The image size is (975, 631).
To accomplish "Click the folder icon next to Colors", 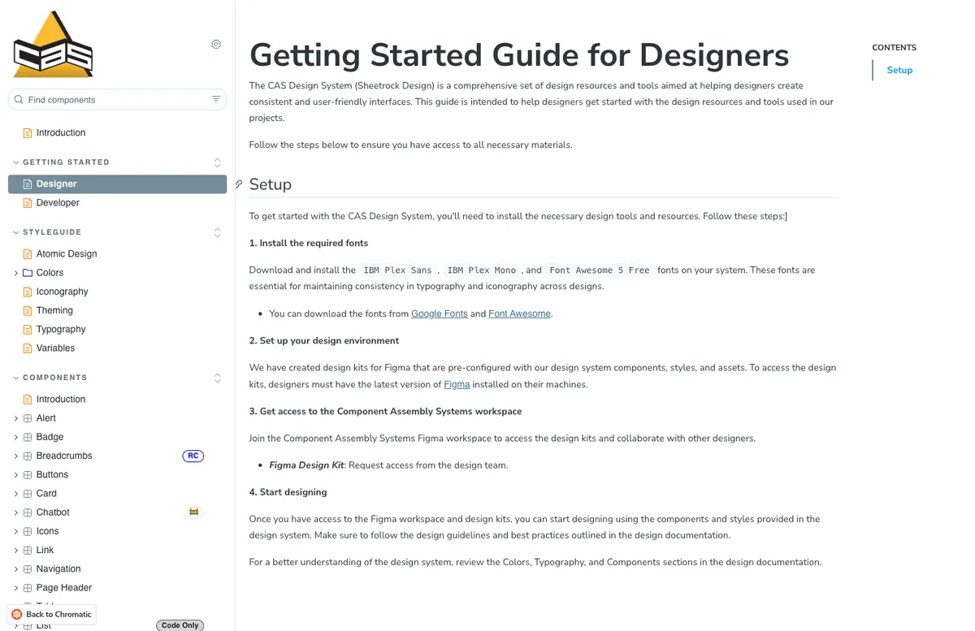I will point(29,272).
